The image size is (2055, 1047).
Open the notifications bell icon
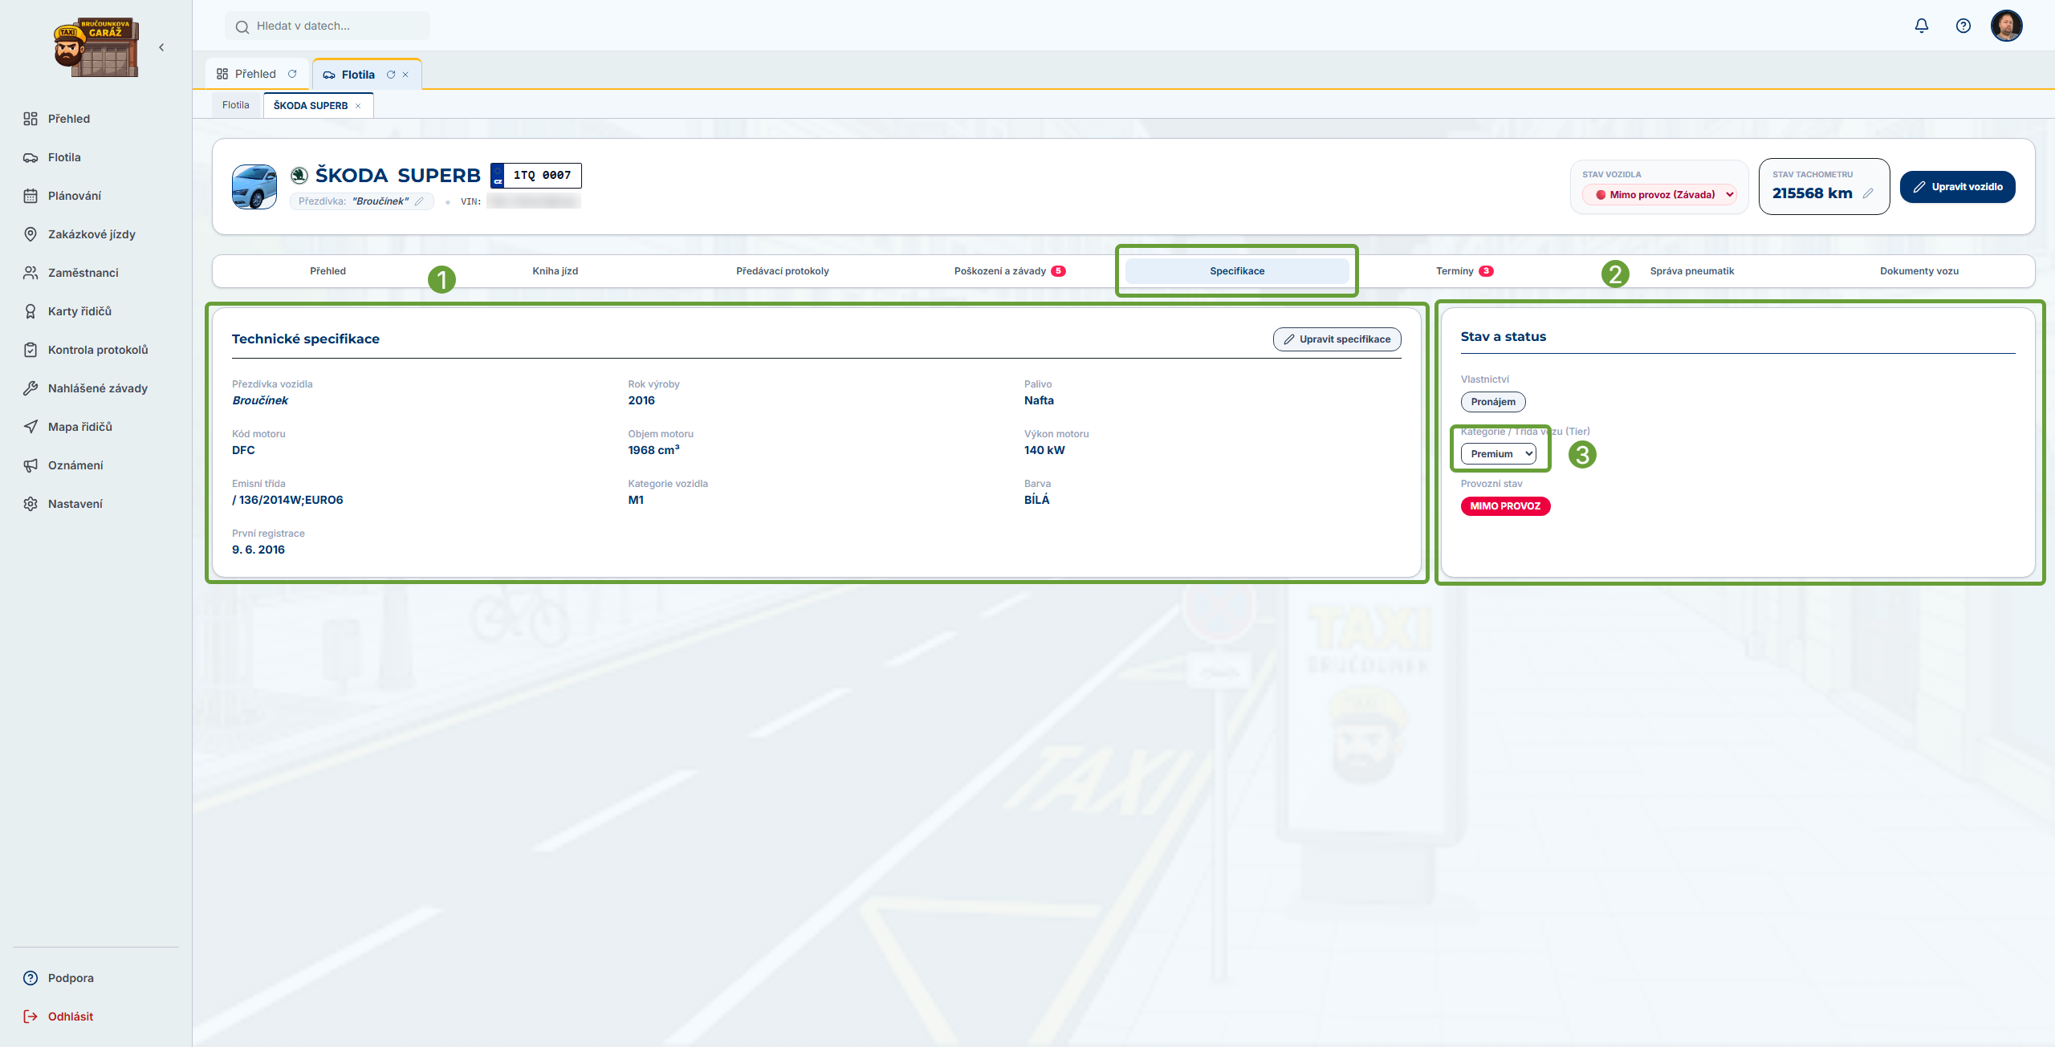click(1921, 26)
